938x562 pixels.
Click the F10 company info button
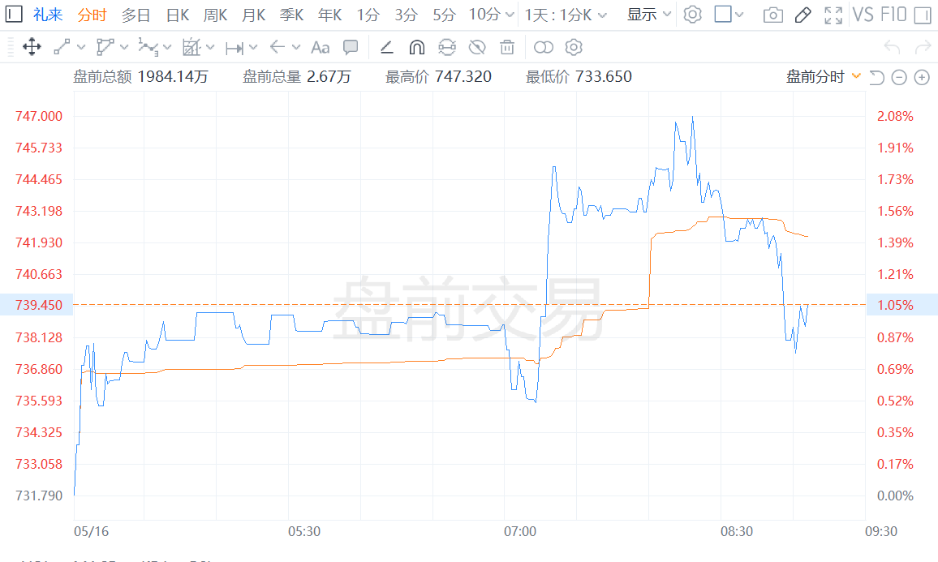coord(893,15)
